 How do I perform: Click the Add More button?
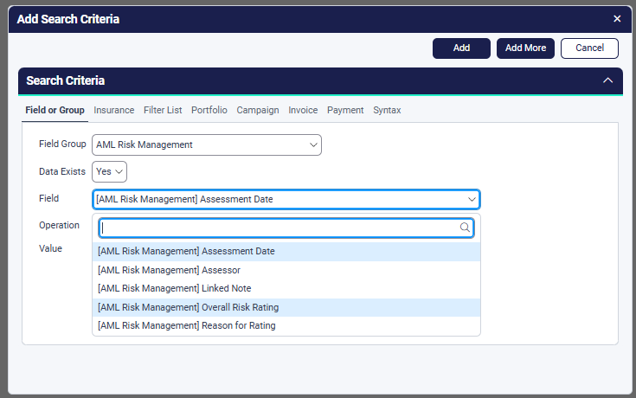click(x=525, y=48)
